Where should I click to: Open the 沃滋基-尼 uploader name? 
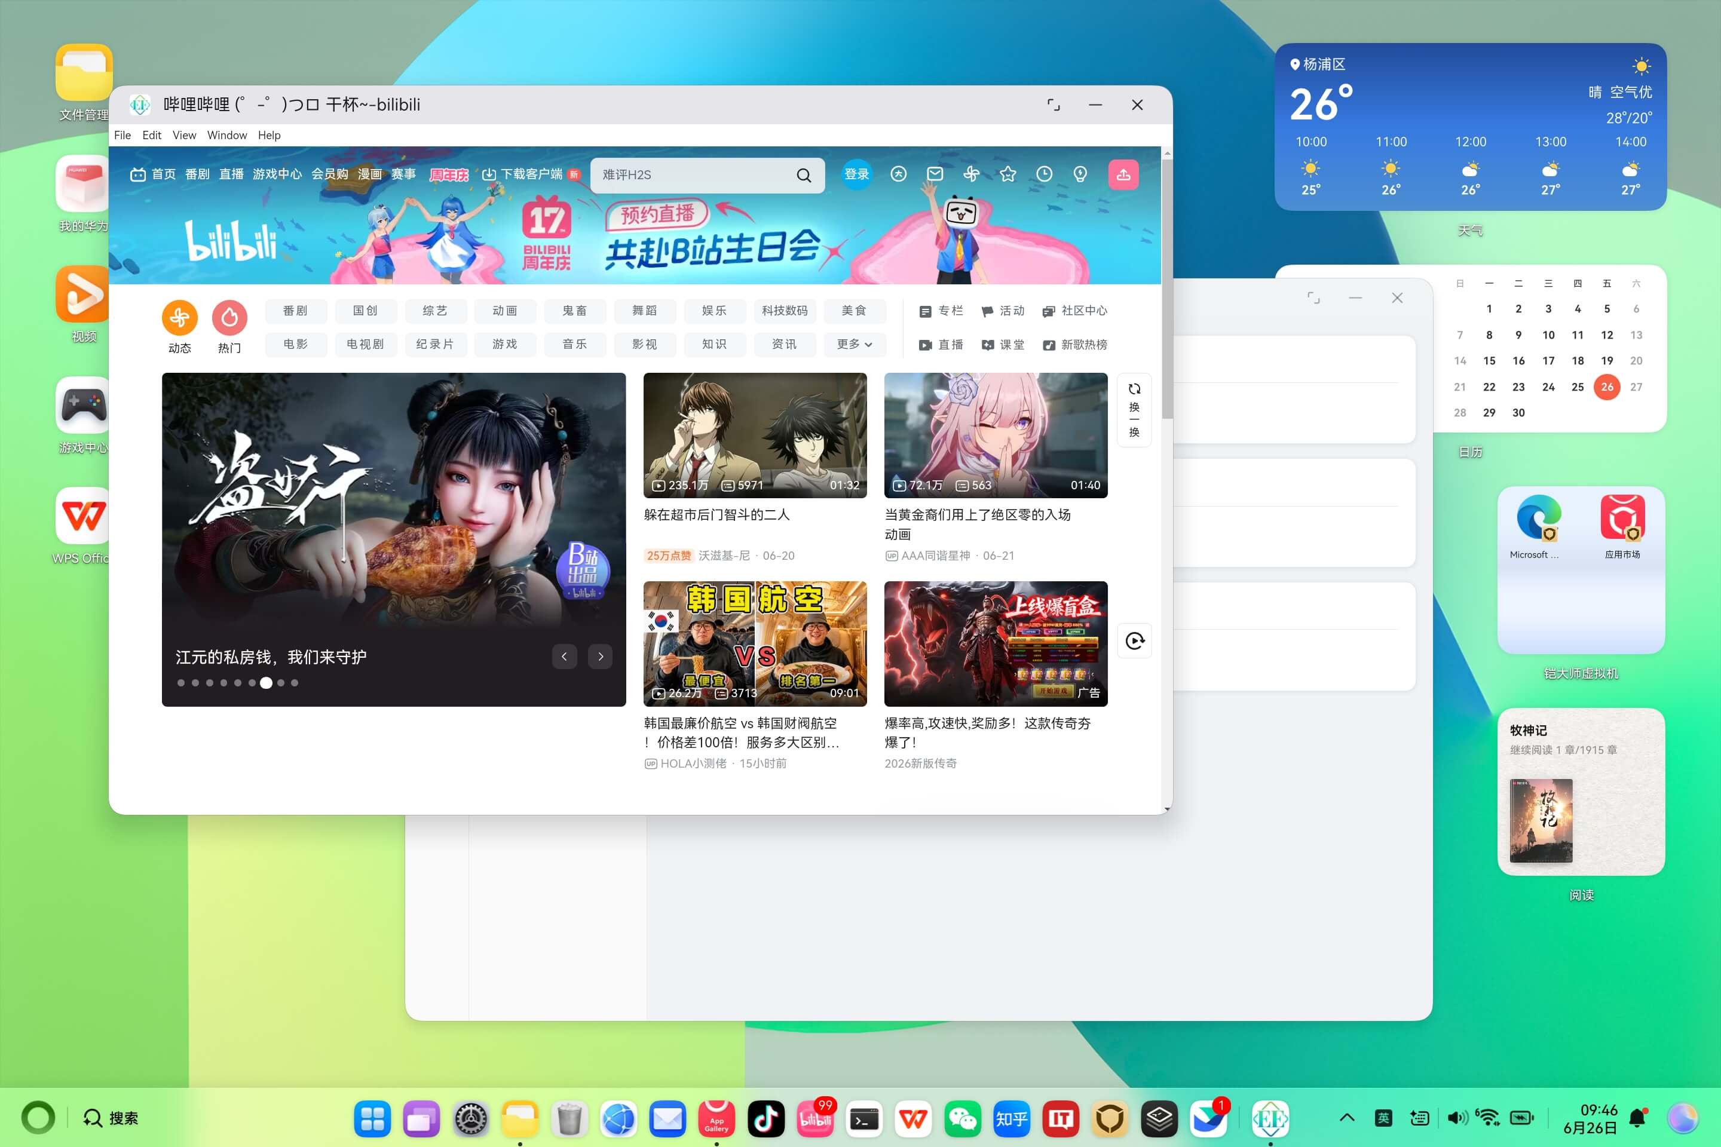click(x=724, y=556)
